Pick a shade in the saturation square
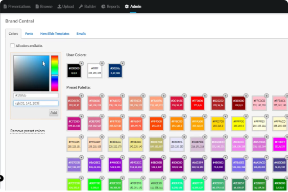Screen dimensions: 288x192 (32, 74)
